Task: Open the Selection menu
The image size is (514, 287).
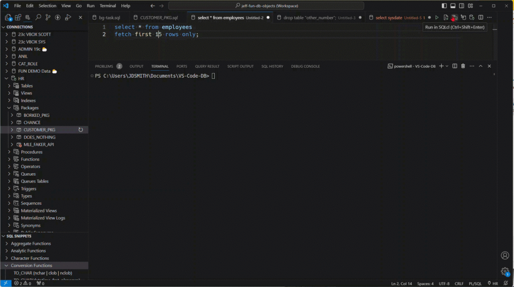Action: [48, 6]
